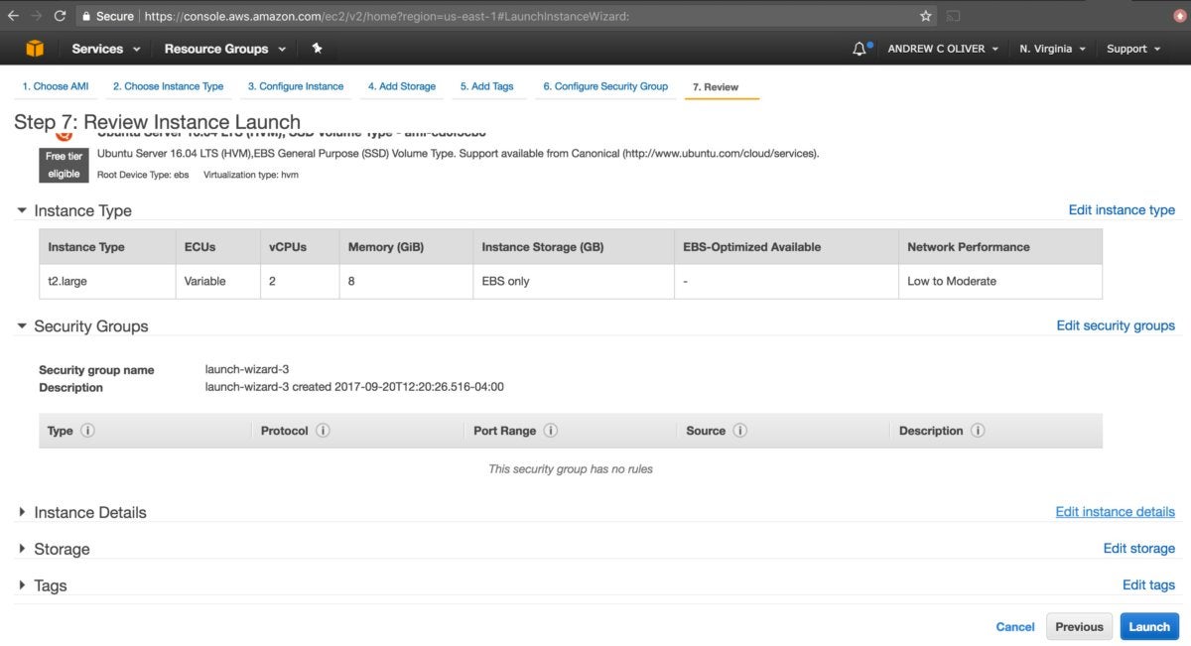The image size is (1191, 646).
Task: Open the ANDREW C OLIVER account menu
Action: pyautogui.click(x=944, y=49)
